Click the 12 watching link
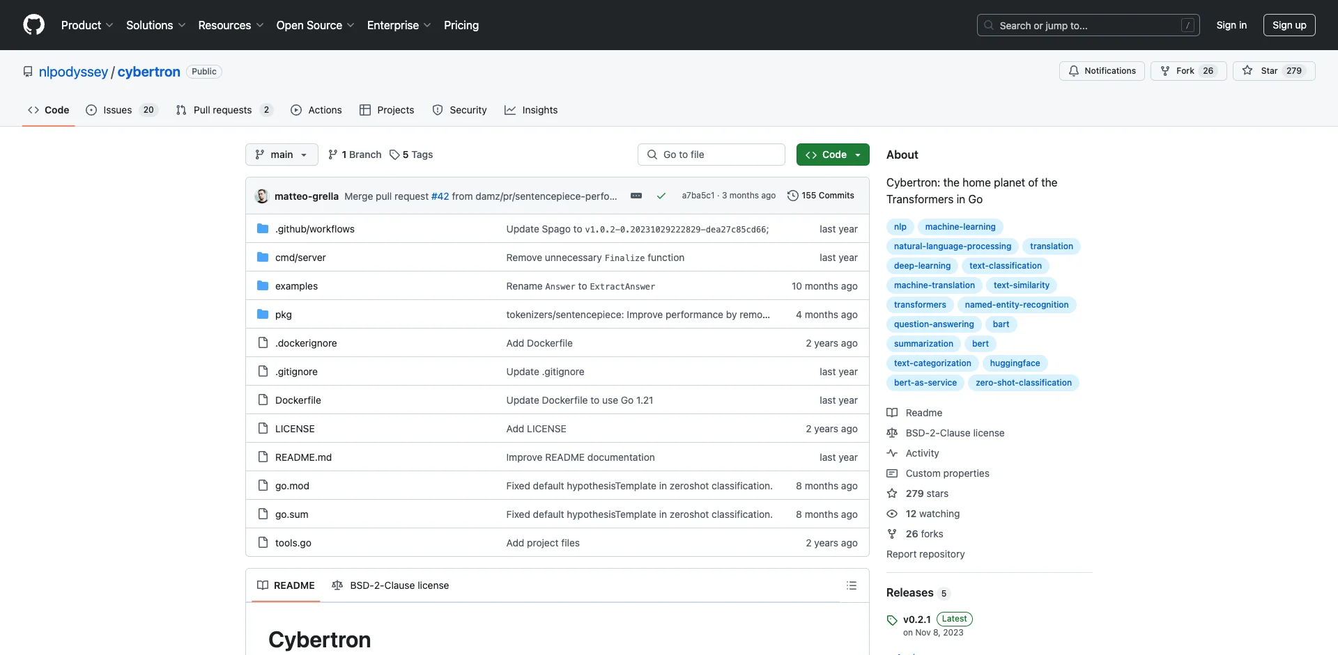1338x655 pixels. [x=932, y=514]
